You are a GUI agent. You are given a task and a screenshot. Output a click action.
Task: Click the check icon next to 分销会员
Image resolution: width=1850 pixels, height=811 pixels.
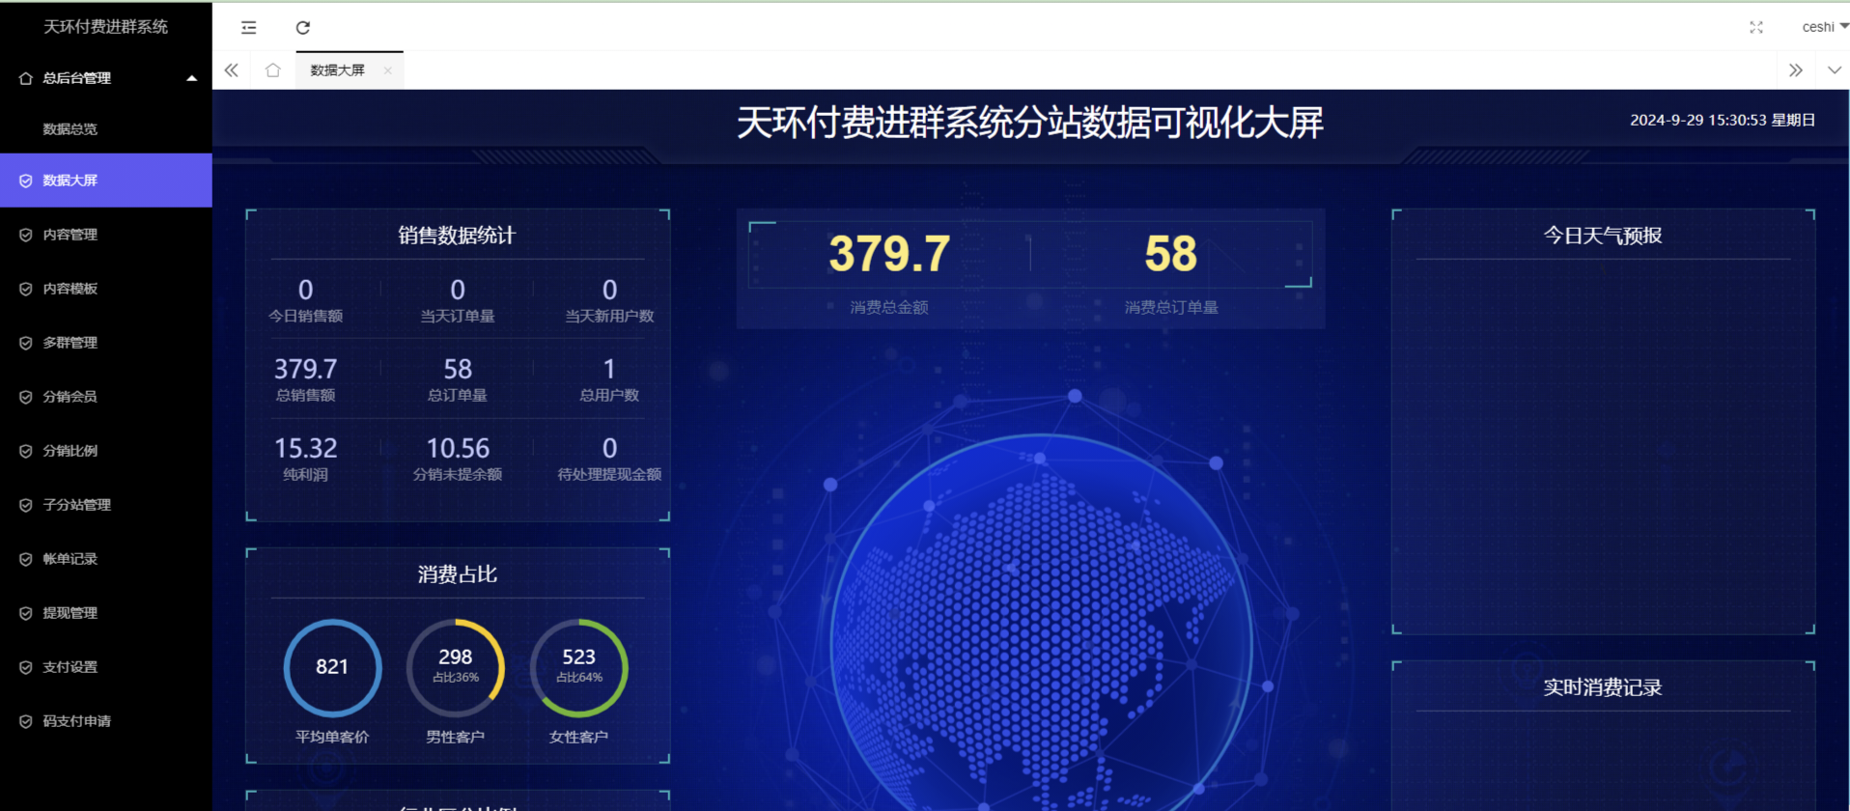[26, 397]
